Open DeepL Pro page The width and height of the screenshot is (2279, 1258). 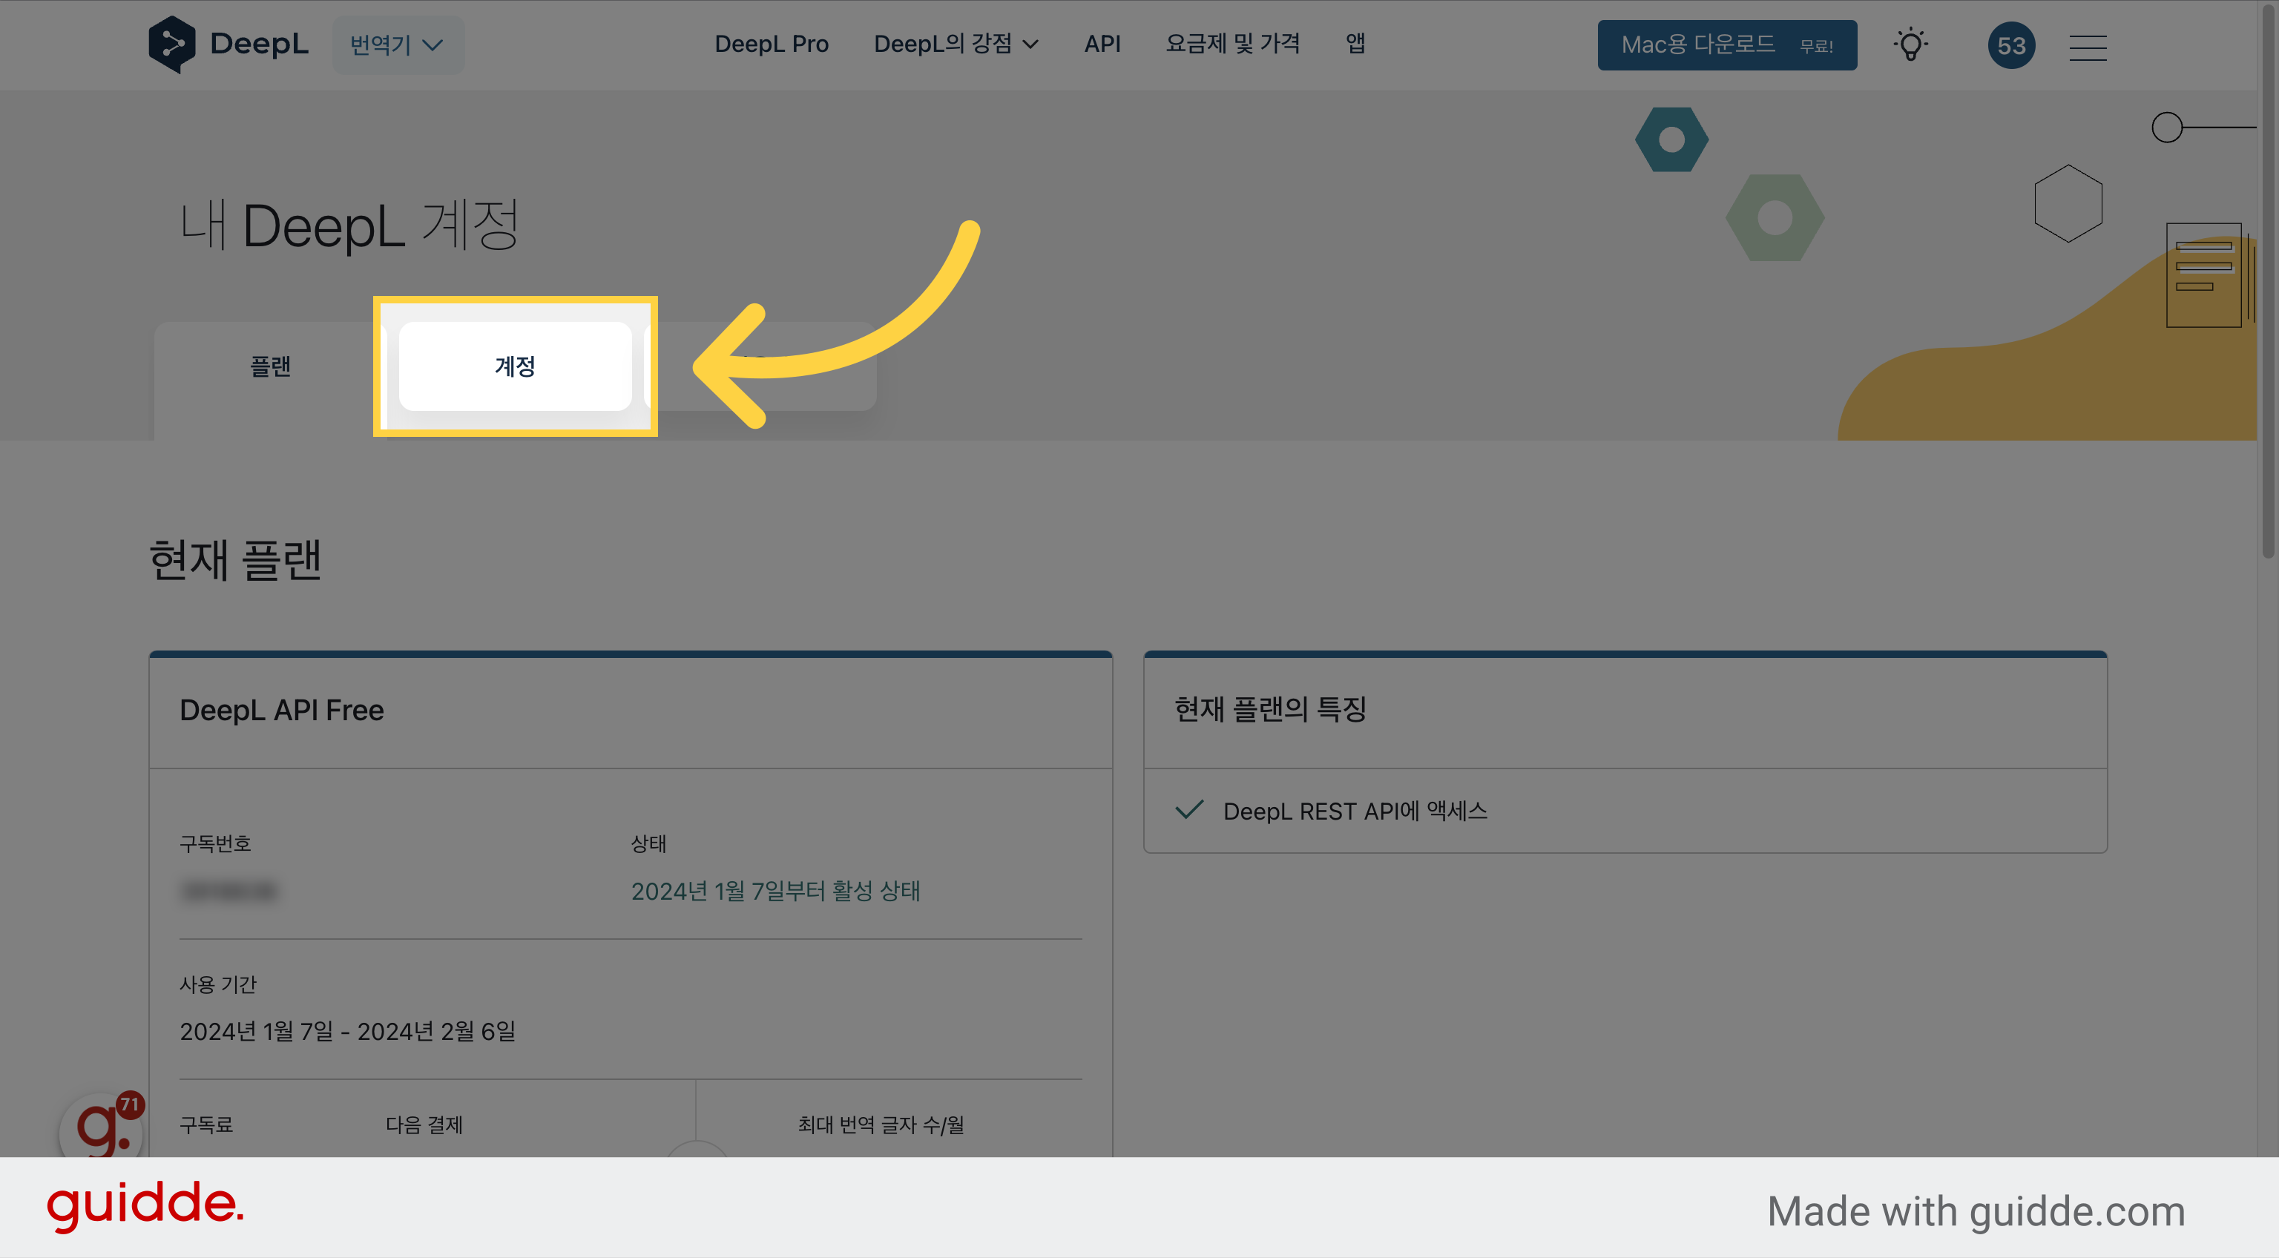772,43
